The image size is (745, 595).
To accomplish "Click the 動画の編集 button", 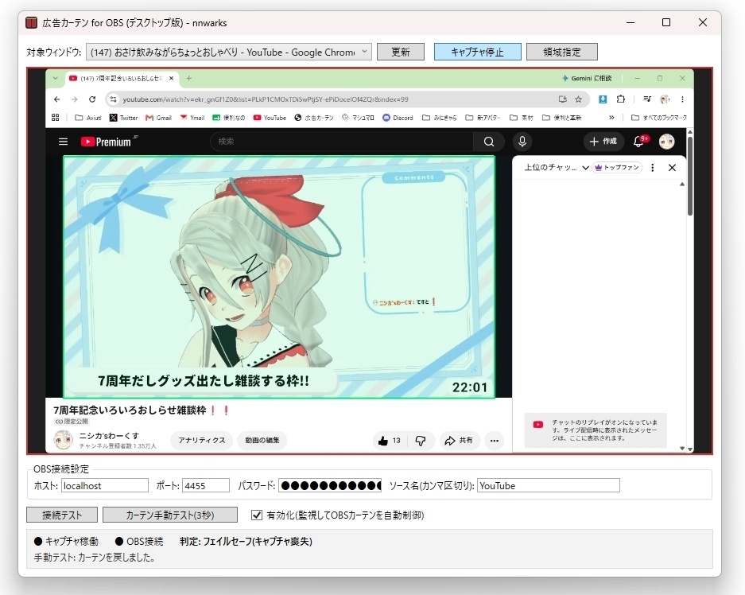I will 262,440.
